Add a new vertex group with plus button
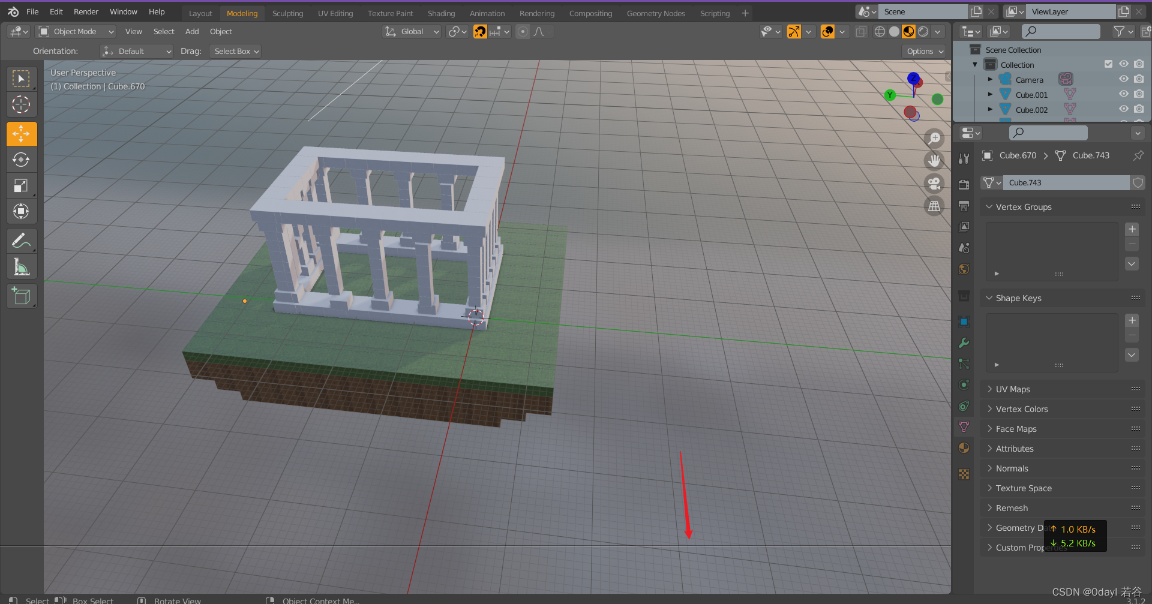Viewport: 1152px width, 604px height. point(1132,229)
